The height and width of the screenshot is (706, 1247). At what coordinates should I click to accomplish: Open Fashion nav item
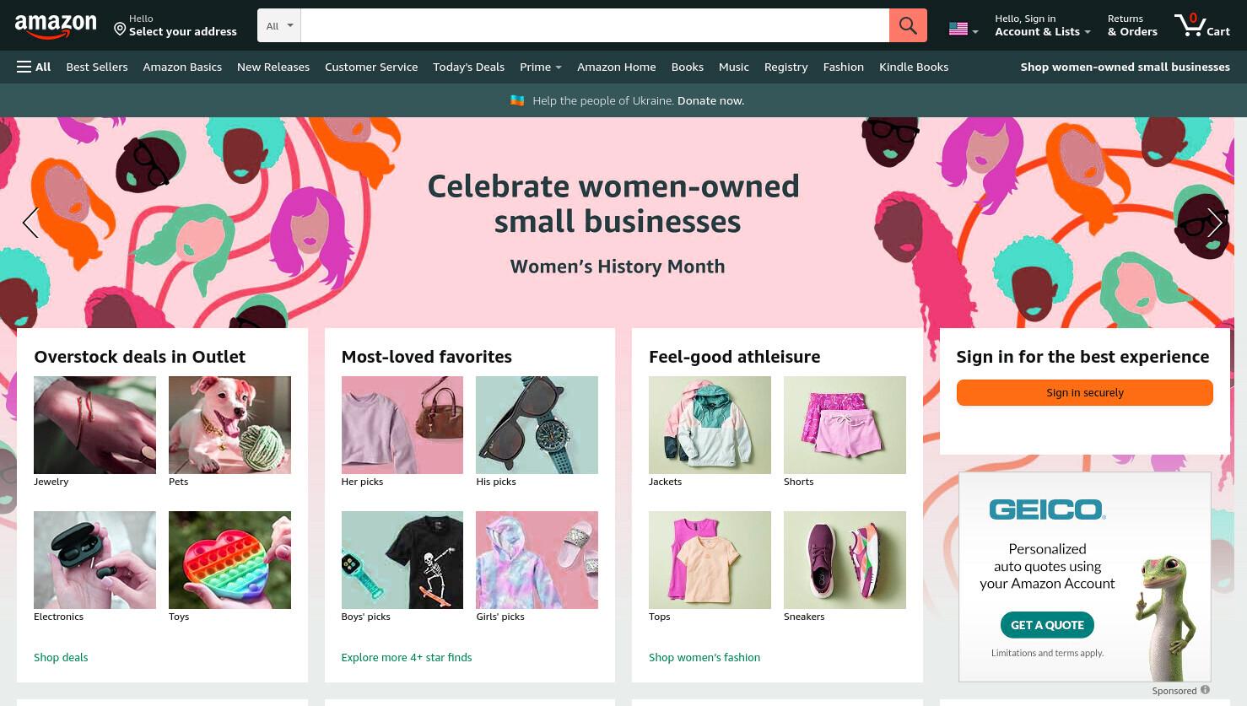pos(844,67)
